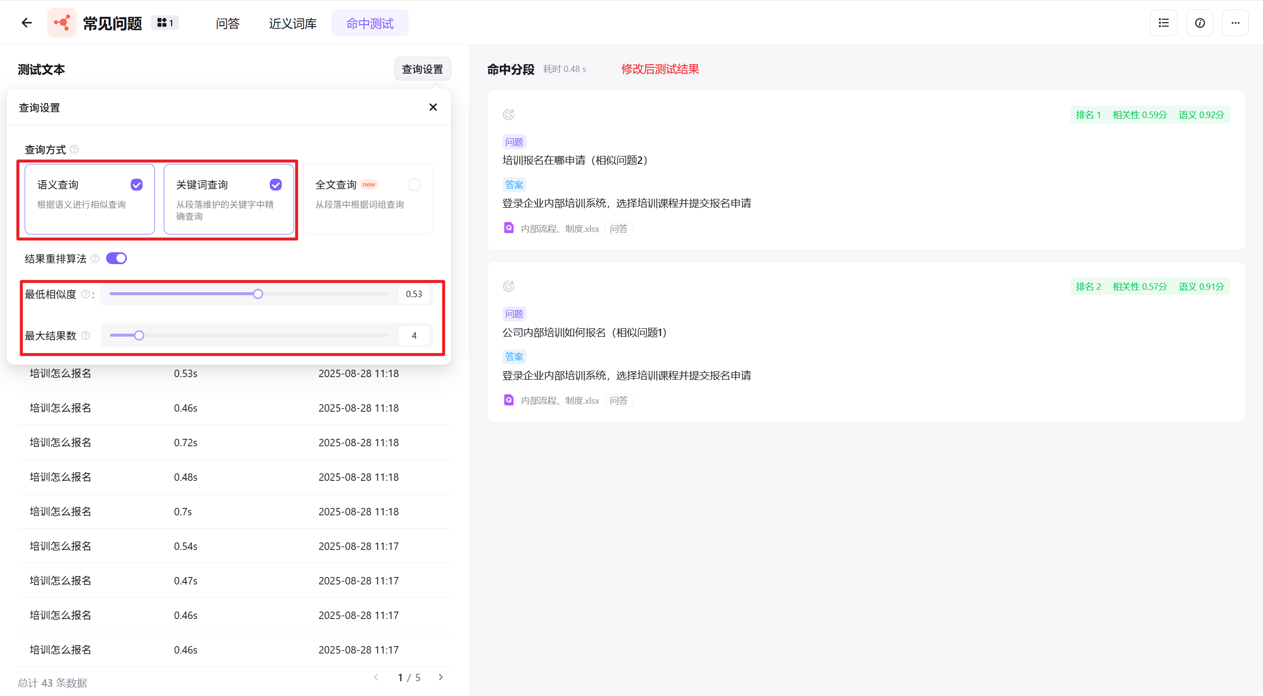1263x696 pixels.
Task: Toggle off 结果重排算法 switch
Action: point(116,259)
